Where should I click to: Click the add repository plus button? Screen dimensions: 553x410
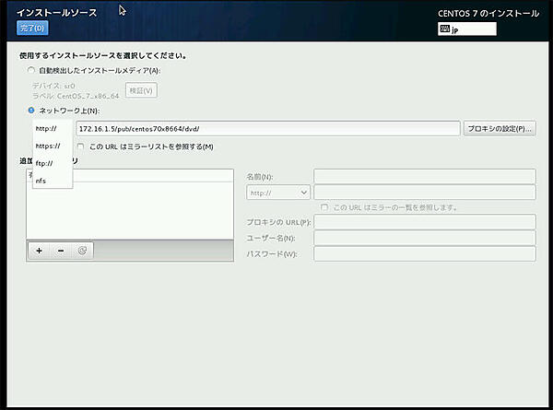39,250
